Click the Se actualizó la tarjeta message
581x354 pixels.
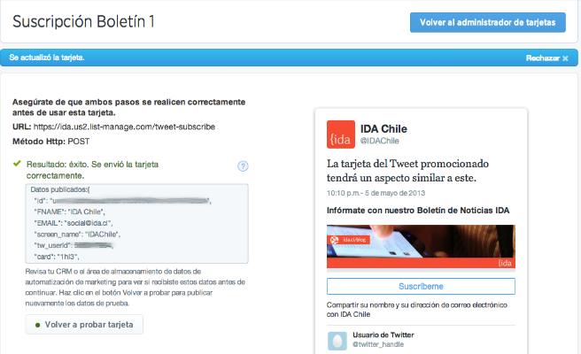(47, 58)
